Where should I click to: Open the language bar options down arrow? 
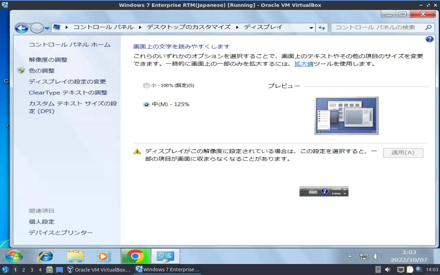tap(345, 194)
